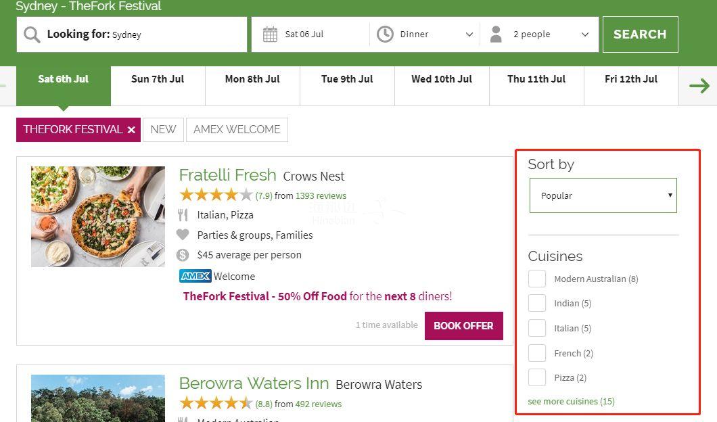The width and height of the screenshot is (717, 422).
Task: Check the Modern Australian cuisine box
Action: coord(537,279)
